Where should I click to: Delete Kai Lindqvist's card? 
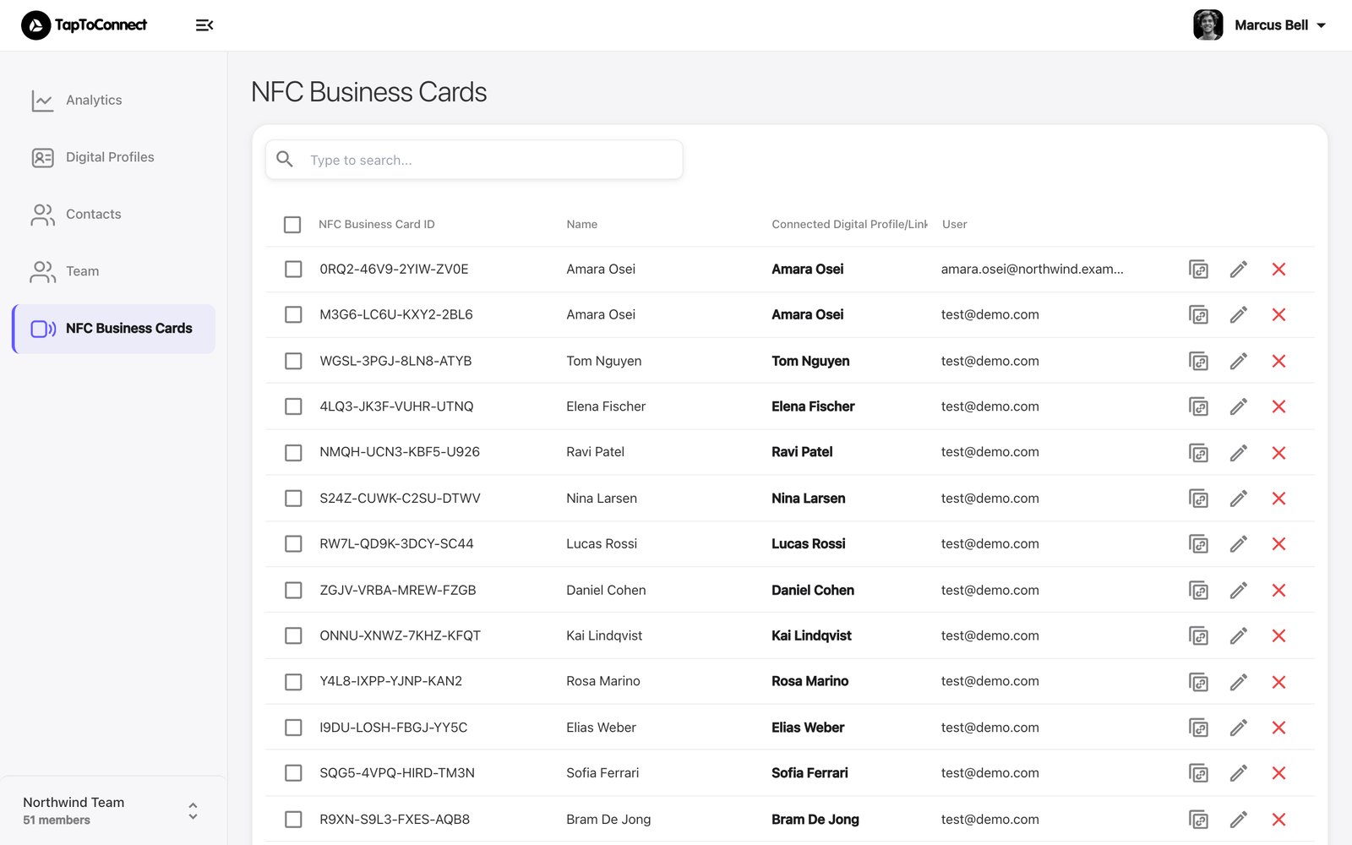click(x=1278, y=635)
